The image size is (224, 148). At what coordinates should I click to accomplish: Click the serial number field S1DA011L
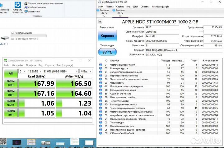[x=162, y=32]
